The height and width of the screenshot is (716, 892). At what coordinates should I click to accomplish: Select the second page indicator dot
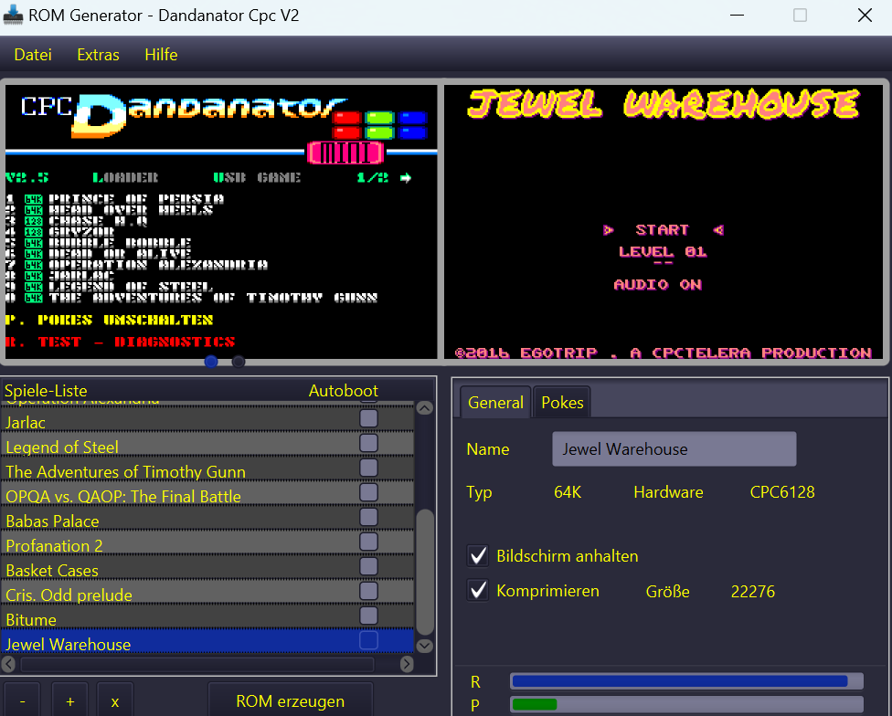pyautogui.click(x=239, y=362)
